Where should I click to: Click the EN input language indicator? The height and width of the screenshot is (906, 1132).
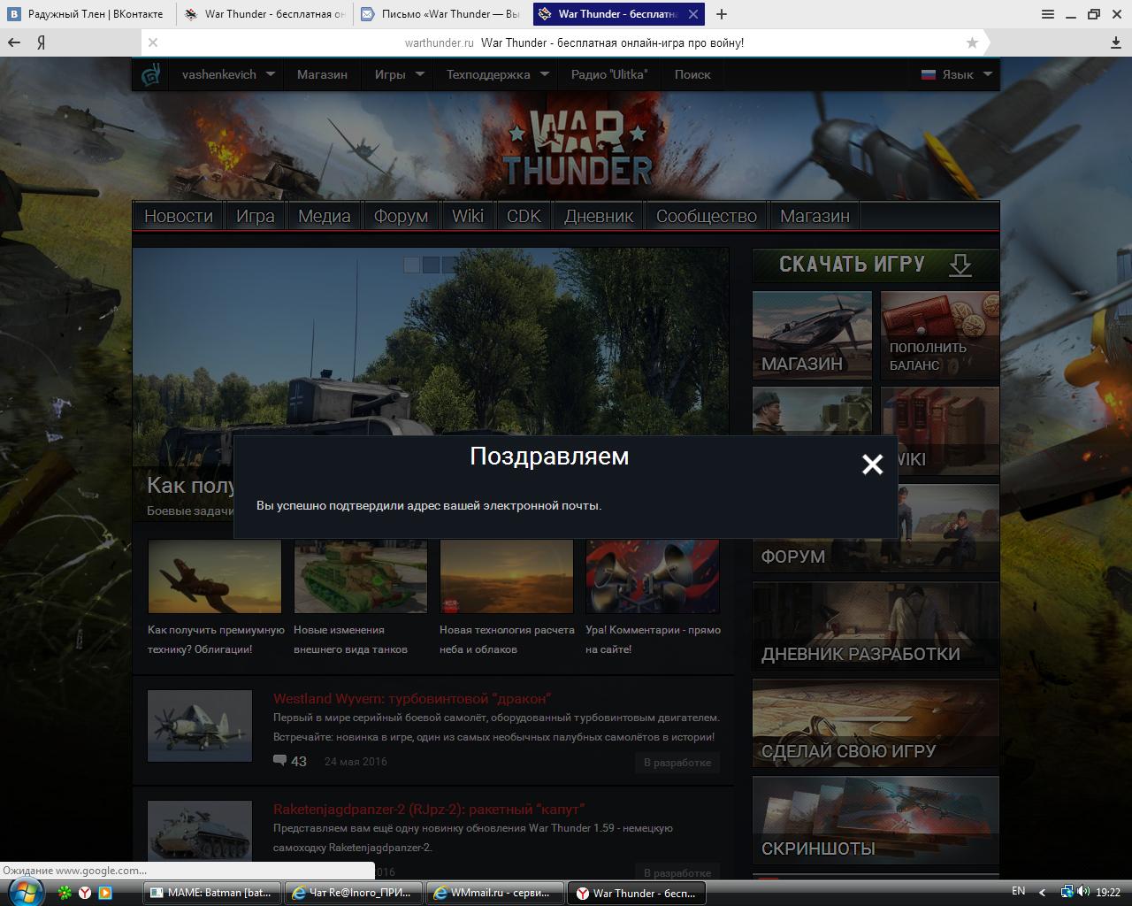1018,891
